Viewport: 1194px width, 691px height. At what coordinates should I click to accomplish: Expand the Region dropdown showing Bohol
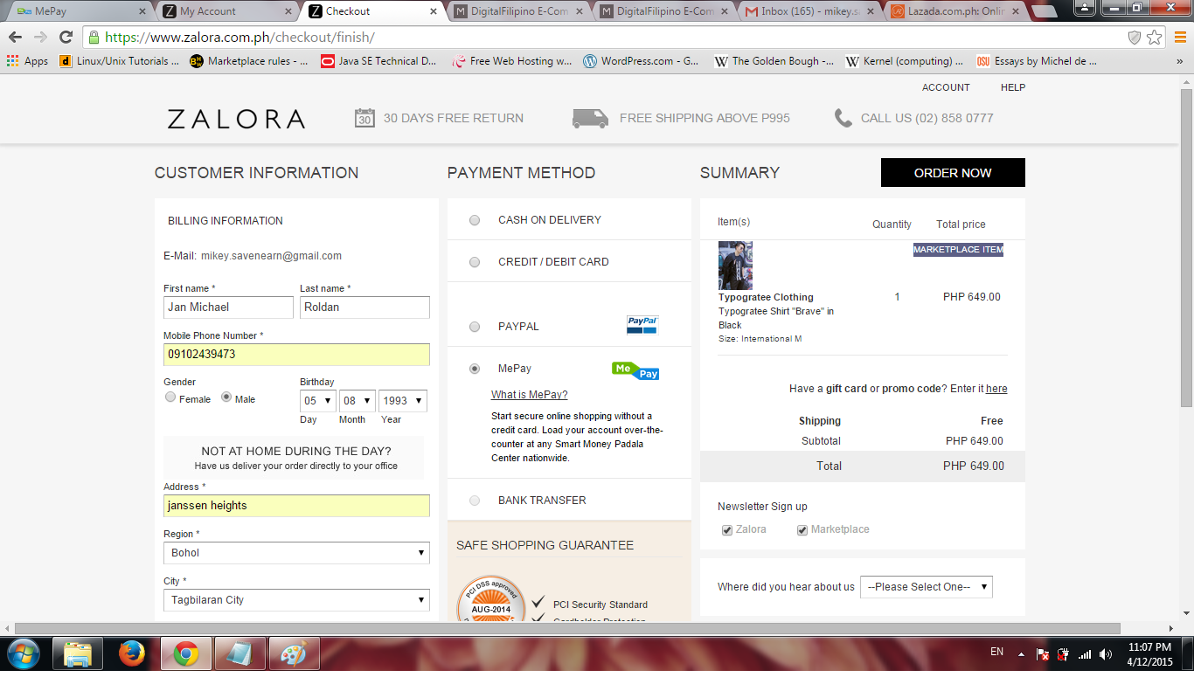pyautogui.click(x=296, y=553)
